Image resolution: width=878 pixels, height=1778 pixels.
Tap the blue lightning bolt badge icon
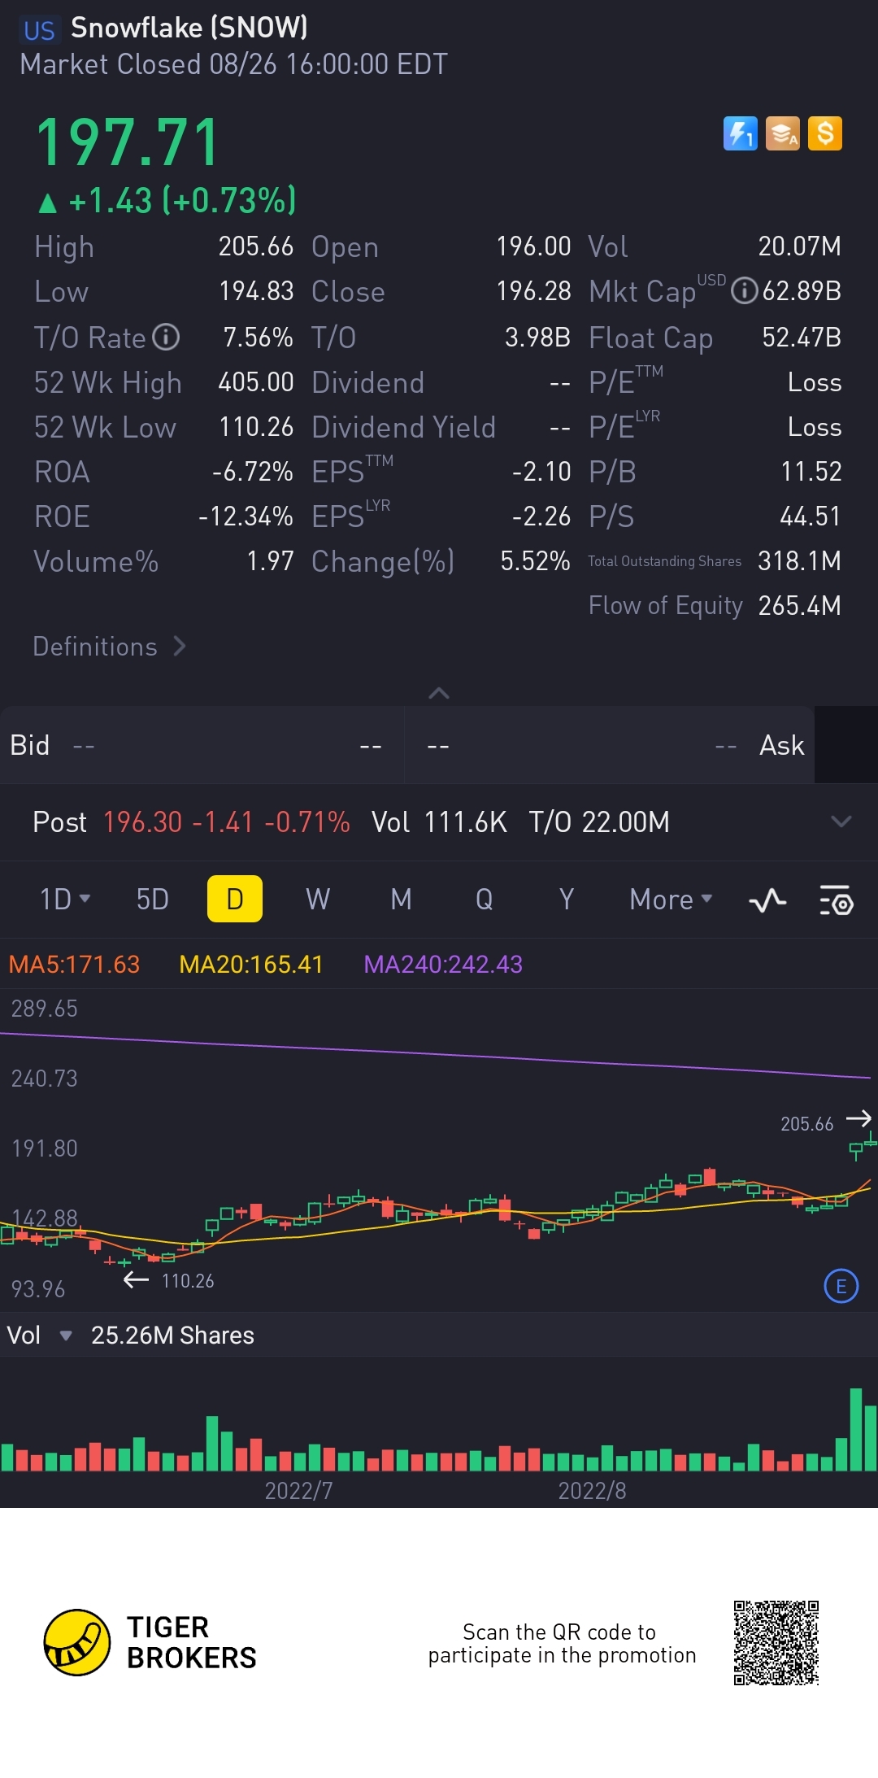[x=740, y=133]
